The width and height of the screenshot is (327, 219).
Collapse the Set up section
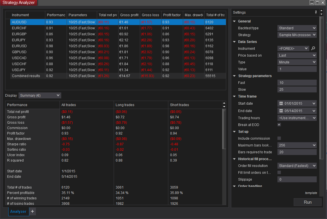(234, 132)
